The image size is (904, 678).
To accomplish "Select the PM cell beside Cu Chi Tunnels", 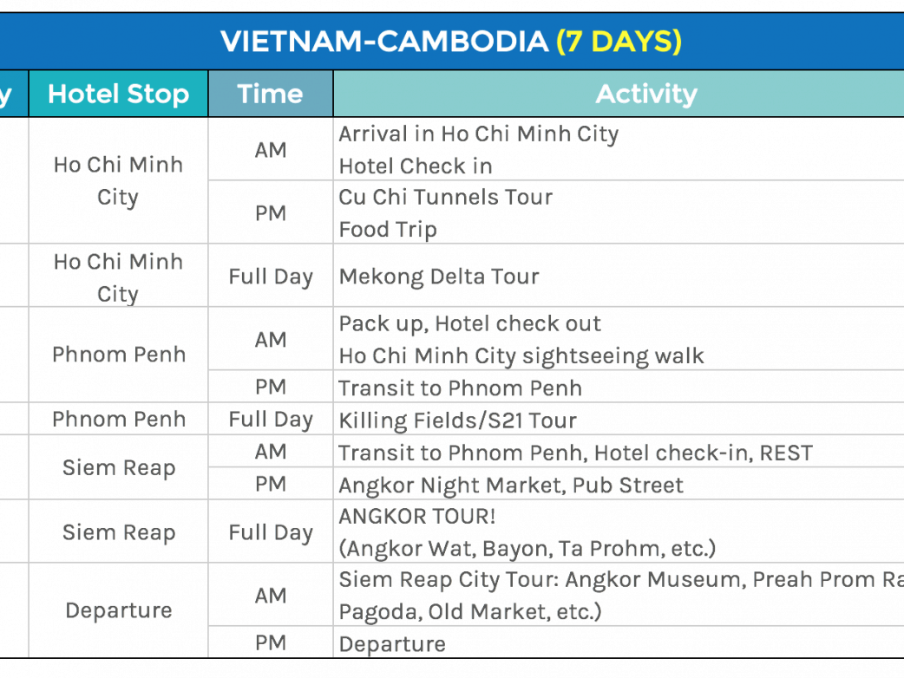I will pyautogui.click(x=270, y=212).
